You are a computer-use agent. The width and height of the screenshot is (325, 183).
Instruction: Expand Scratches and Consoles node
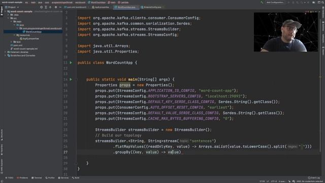click(x=6, y=55)
